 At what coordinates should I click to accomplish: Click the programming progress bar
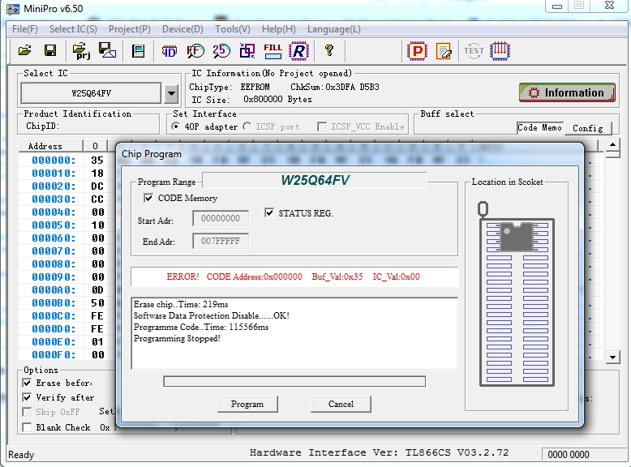click(x=294, y=381)
